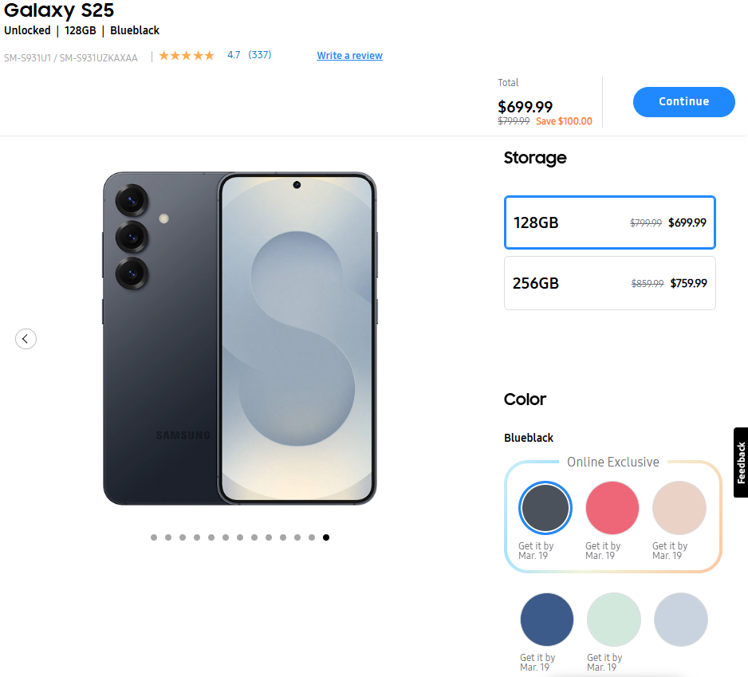Open the Feedback side tab
This screenshot has width=748, height=677.
point(740,462)
